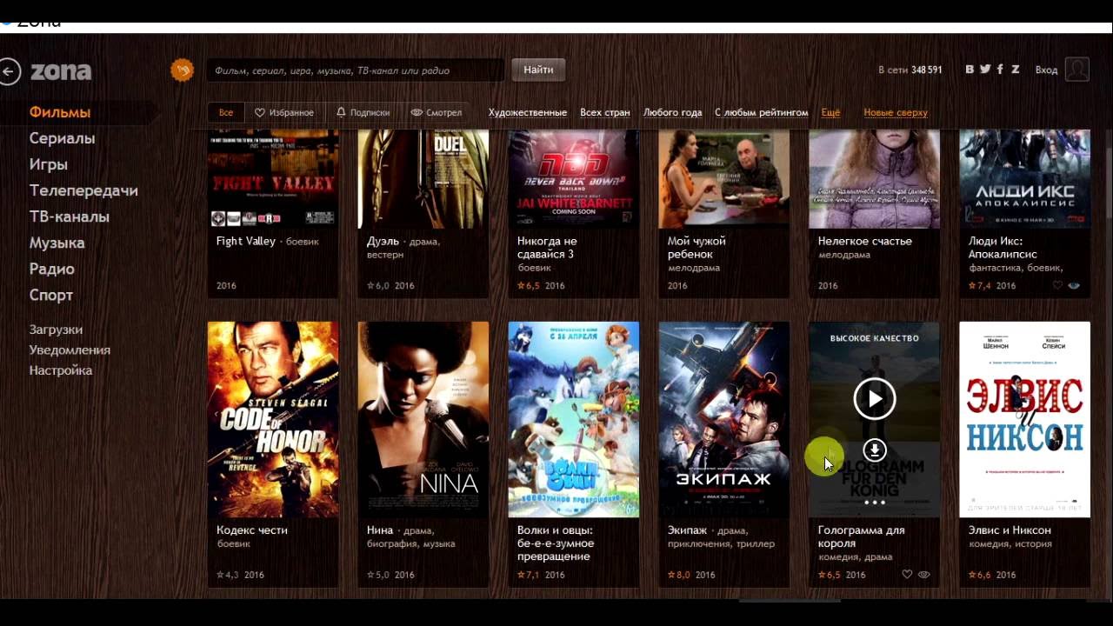The image size is (1113, 626).
Task: Go to Уведомления notifications
Action: tap(70, 350)
